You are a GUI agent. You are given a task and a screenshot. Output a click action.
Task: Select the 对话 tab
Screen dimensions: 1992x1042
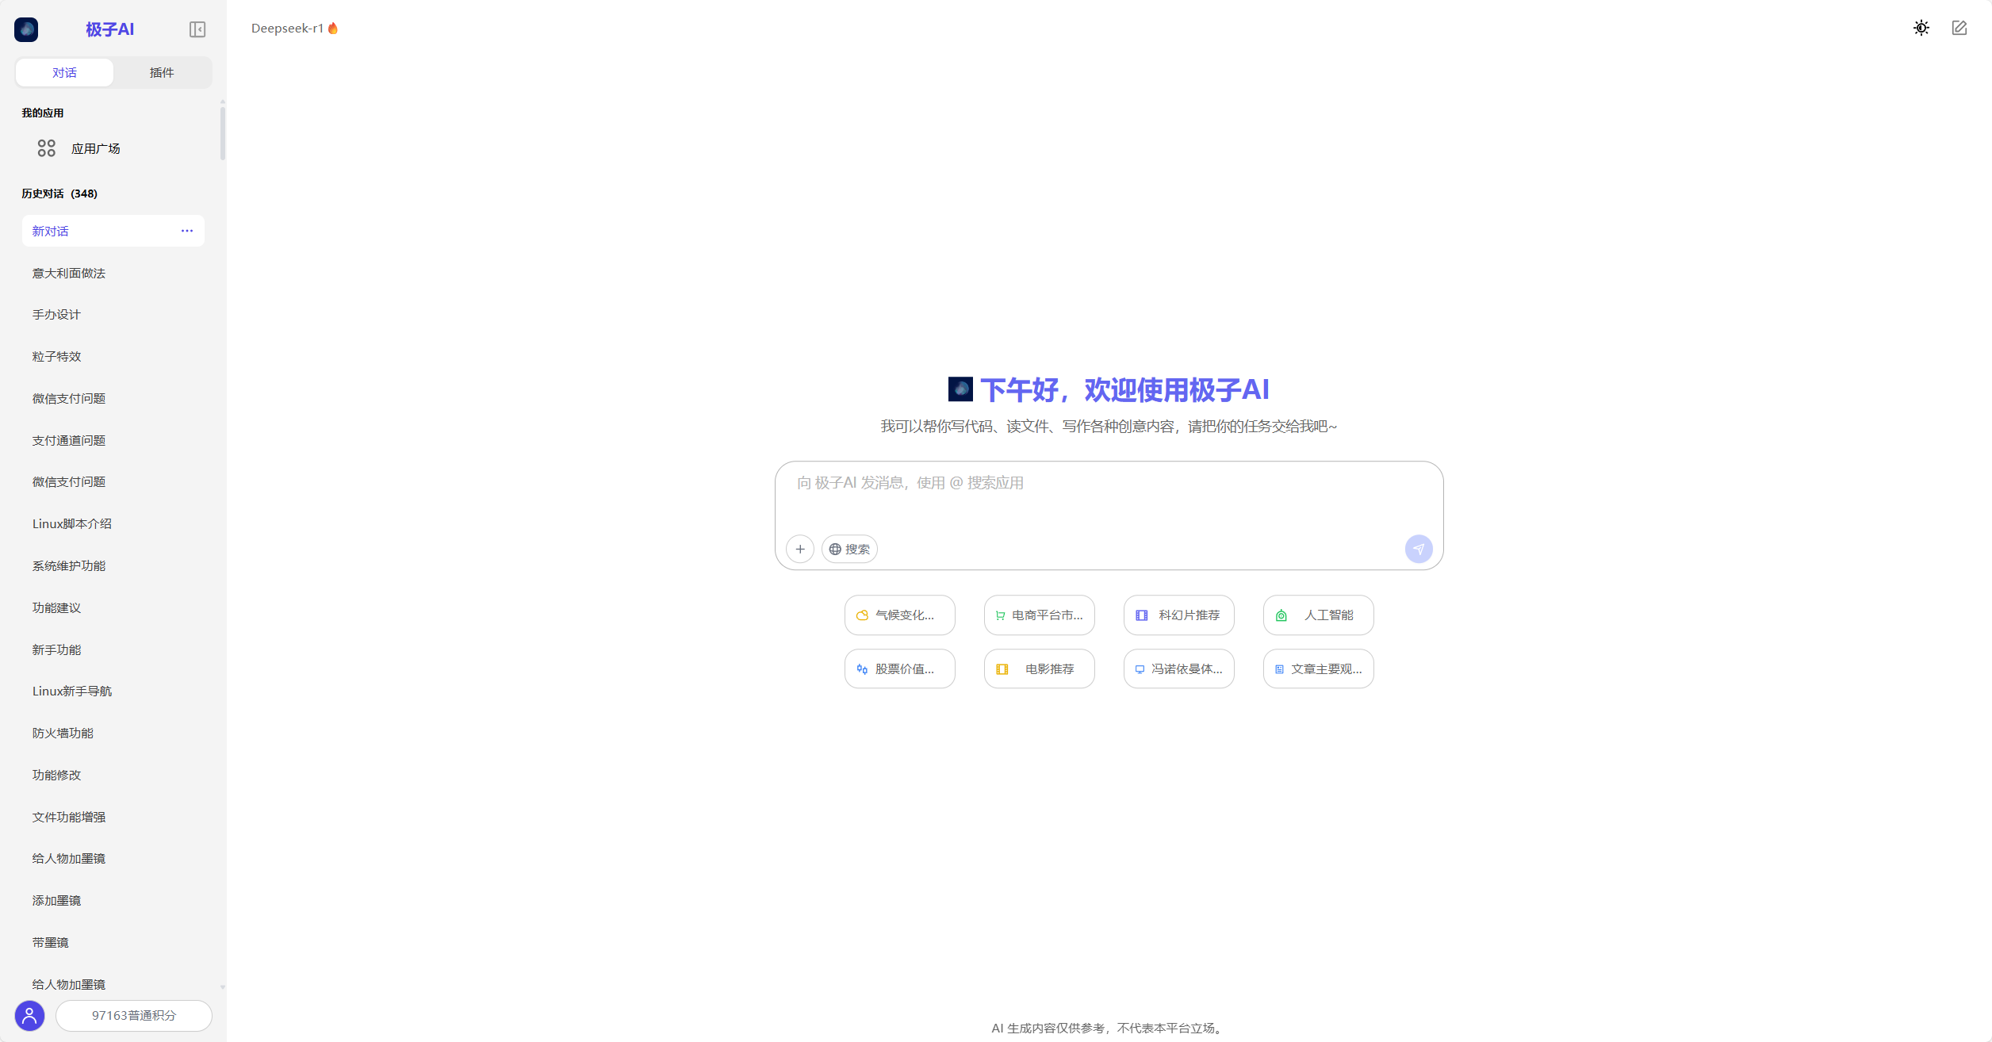tap(64, 72)
